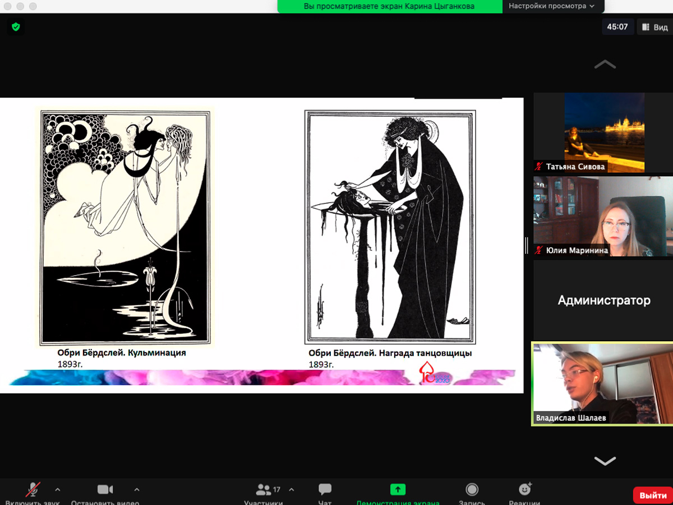
Task: Click the Кульминация artwork on the slide
Action: 125,227
